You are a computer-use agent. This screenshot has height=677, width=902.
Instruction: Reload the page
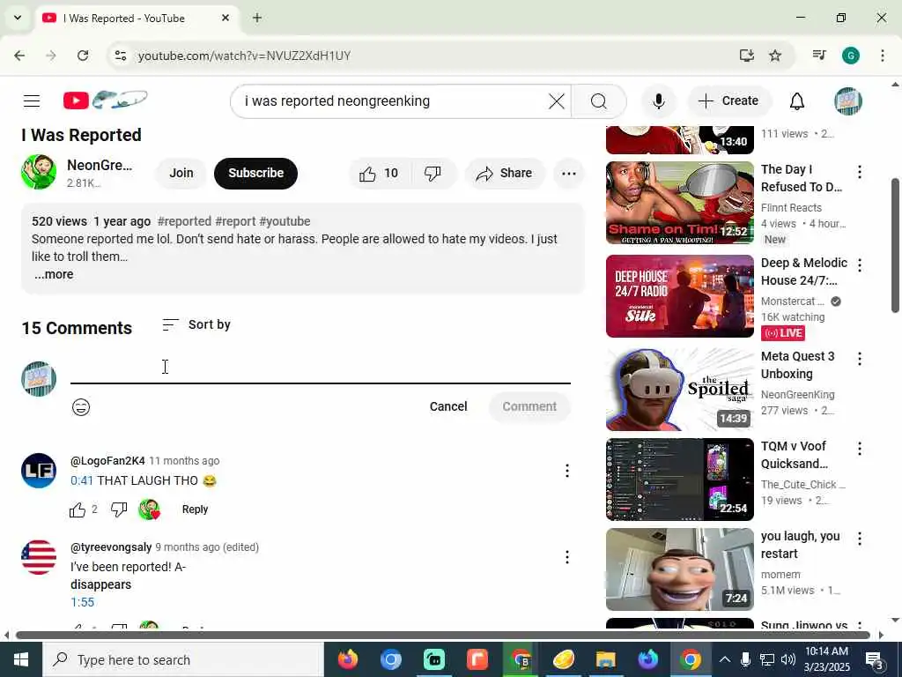click(x=83, y=56)
